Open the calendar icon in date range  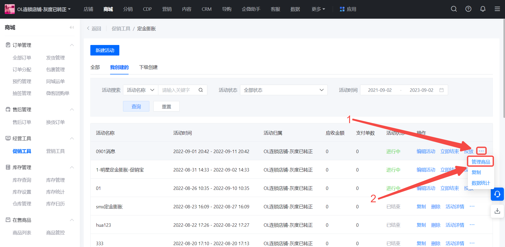pyautogui.click(x=442, y=90)
